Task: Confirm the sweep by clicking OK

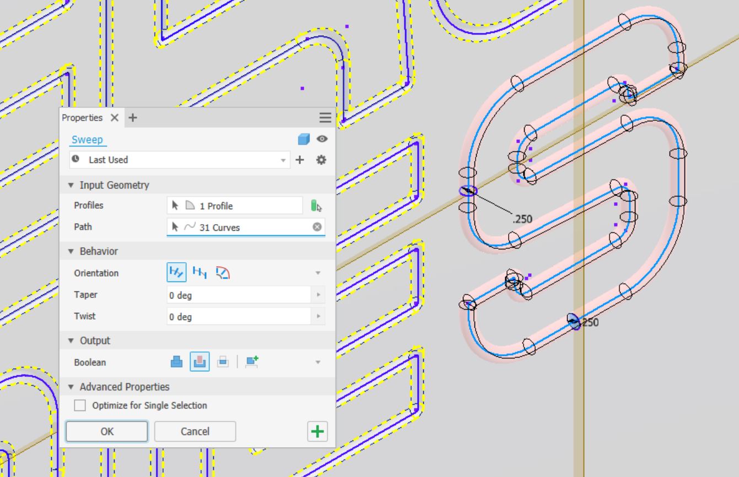Action: tap(106, 431)
